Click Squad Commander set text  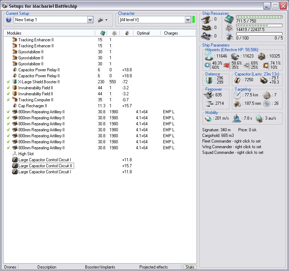pos(233,152)
